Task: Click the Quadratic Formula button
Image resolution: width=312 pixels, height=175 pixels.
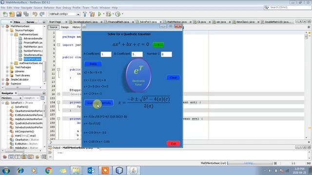Action: (99, 103)
